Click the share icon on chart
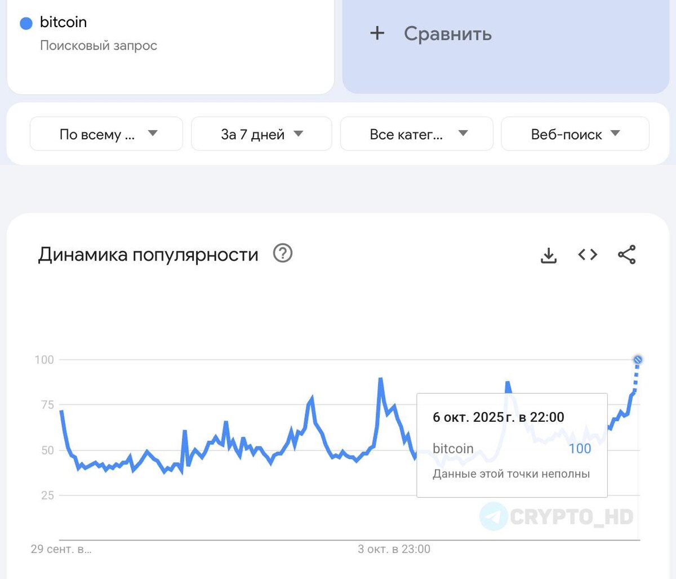Viewport: 676px width, 579px height. [x=626, y=255]
